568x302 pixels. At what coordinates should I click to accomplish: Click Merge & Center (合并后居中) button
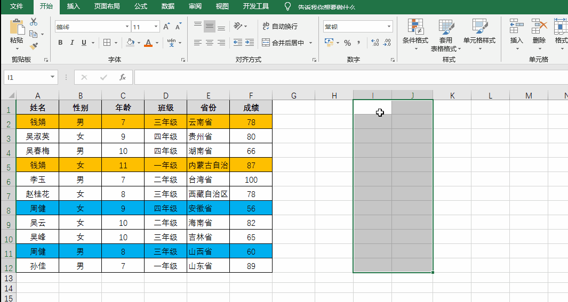coord(283,43)
